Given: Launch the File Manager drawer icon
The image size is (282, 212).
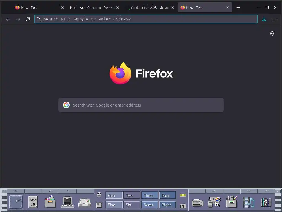Looking at the screenshot, I should pos(50,202).
